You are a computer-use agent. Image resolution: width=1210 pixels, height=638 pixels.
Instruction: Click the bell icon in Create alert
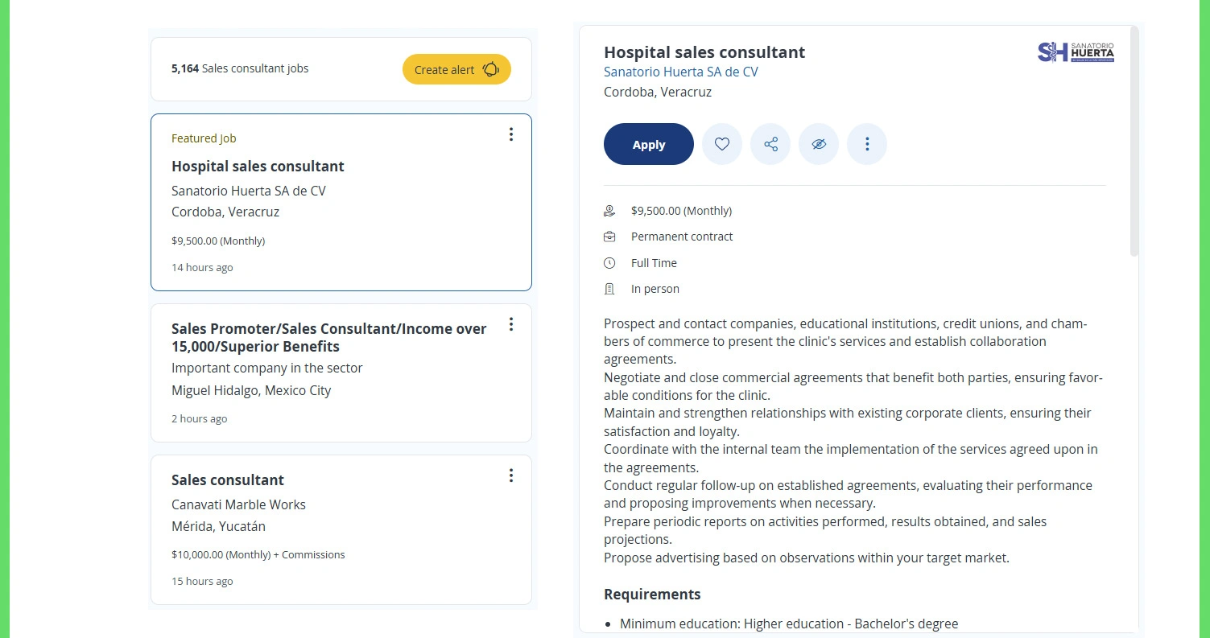(490, 69)
